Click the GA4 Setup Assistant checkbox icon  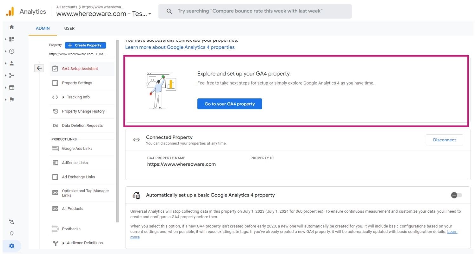(55, 69)
